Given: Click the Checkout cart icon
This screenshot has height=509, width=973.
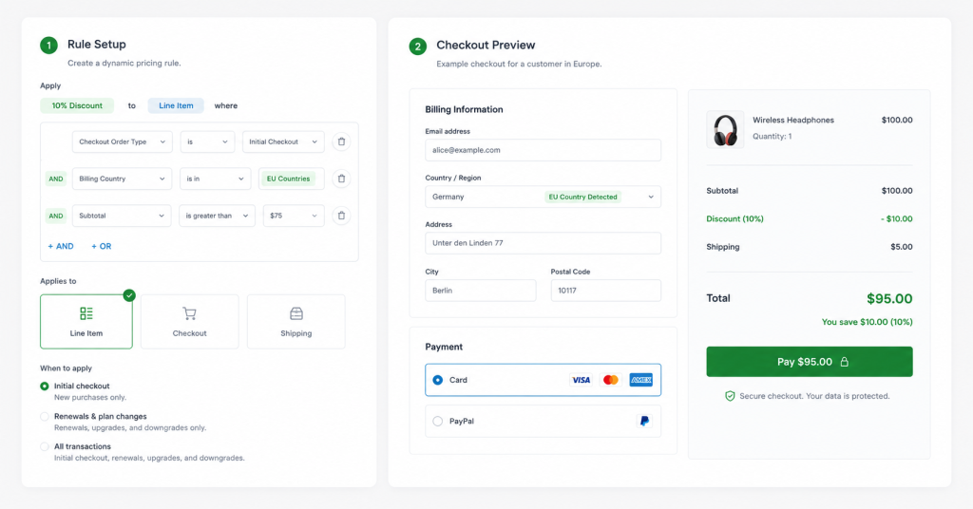Looking at the screenshot, I should tap(189, 313).
